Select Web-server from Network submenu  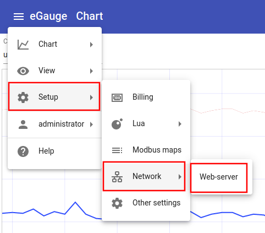219,177
